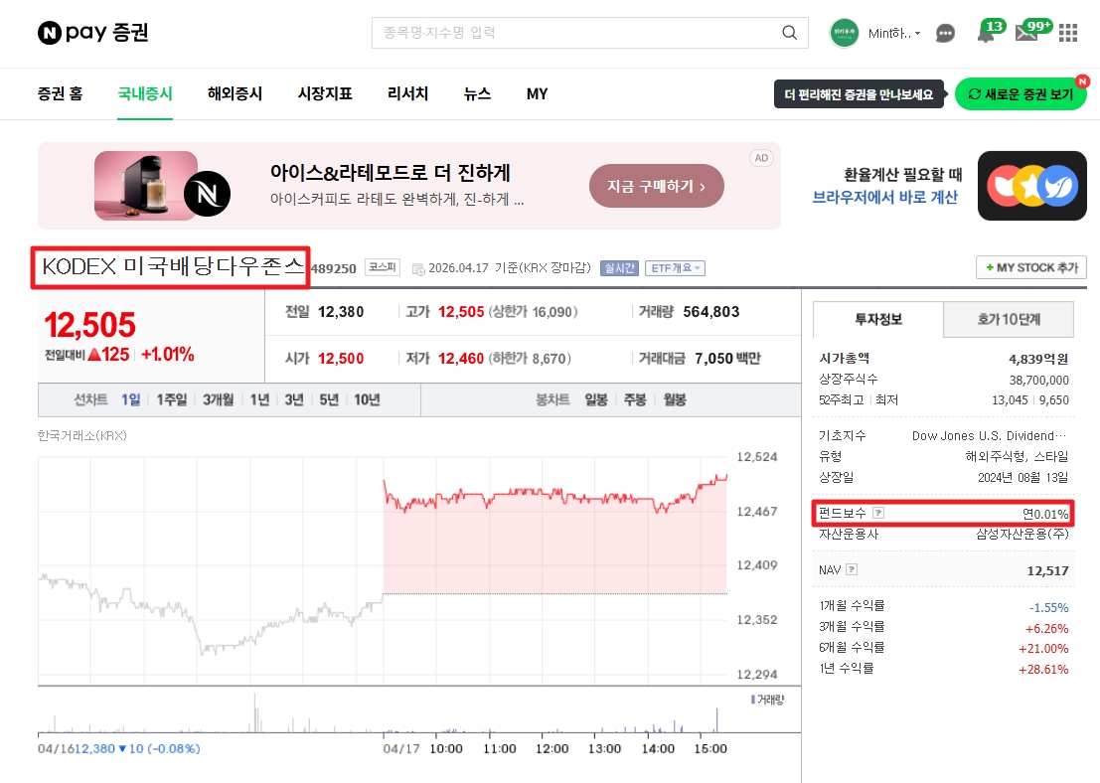Open the 호가 10단계 tab

[x=1009, y=320]
